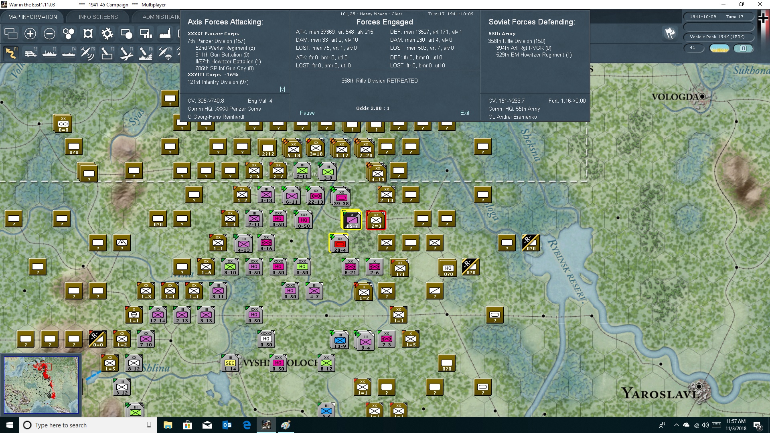
Task: Click the Windows Start button
Action: (10, 425)
